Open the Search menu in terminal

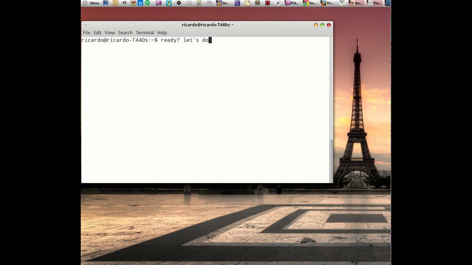point(125,33)
